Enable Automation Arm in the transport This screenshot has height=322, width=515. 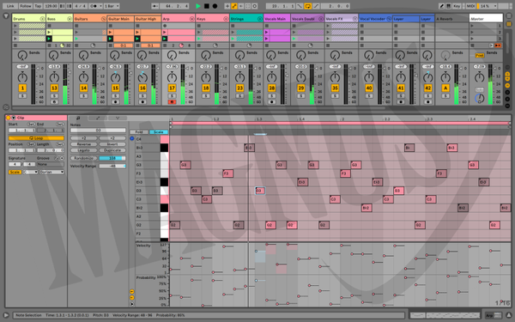234,6
